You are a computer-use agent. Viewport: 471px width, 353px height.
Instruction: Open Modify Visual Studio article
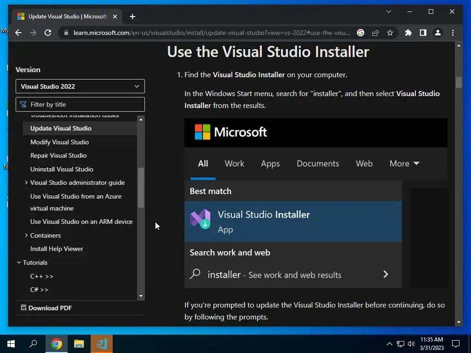pyautogui.click(x=59, y=142)
